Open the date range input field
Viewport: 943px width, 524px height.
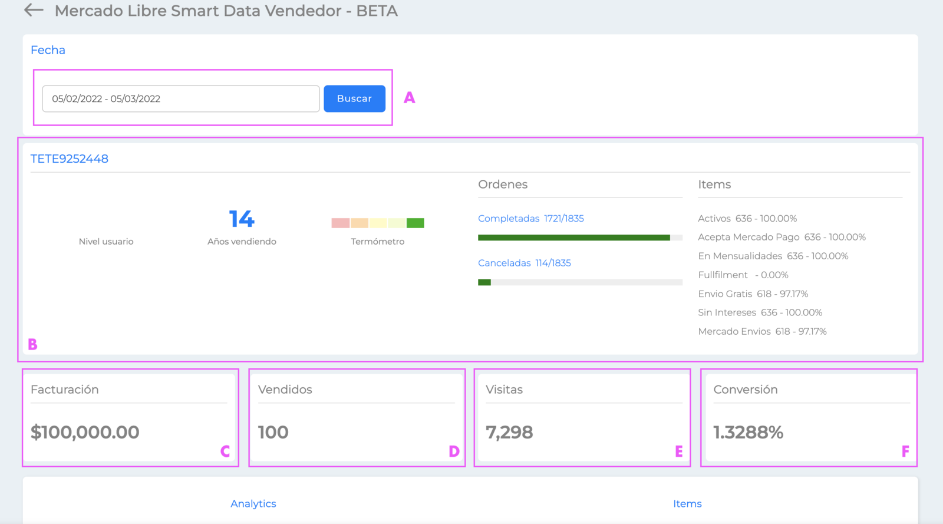pos(181,98)
